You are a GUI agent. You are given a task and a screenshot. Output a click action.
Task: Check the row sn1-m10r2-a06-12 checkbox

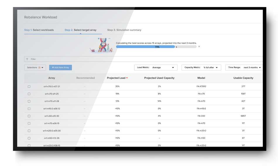pos(29,109)
